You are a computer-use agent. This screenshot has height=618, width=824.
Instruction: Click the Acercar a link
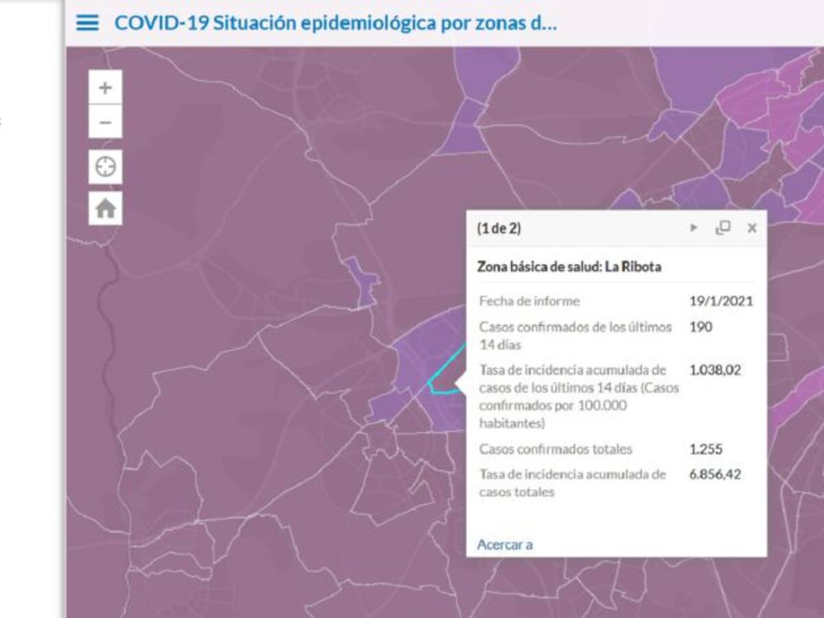pos(505,545)
